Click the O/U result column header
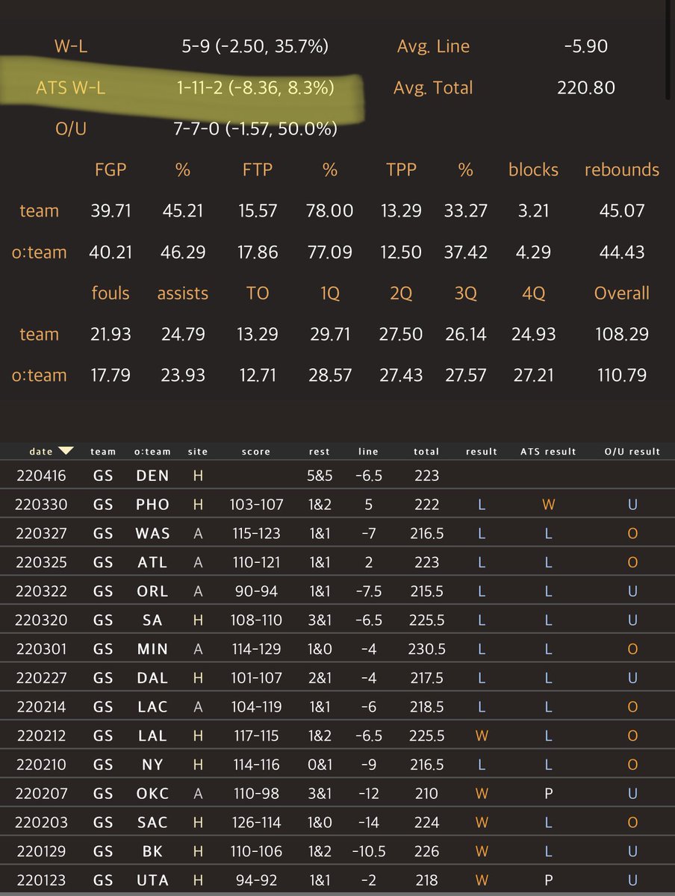 coord(632,451)
